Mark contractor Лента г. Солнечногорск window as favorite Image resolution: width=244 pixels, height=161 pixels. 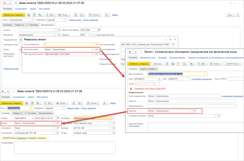[x=141, y=52]
